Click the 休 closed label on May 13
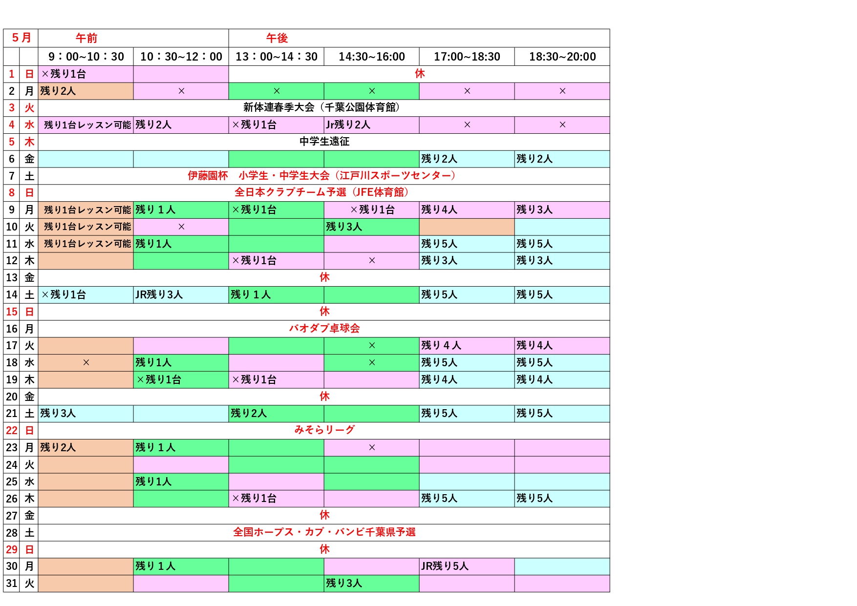 click(x=324, y=277)
